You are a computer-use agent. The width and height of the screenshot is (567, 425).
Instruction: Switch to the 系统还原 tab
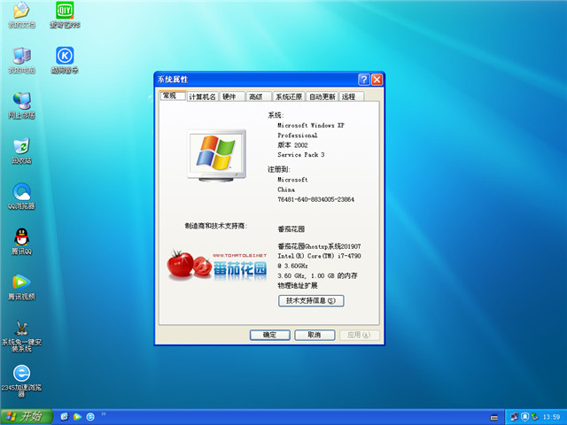point(289,97)
